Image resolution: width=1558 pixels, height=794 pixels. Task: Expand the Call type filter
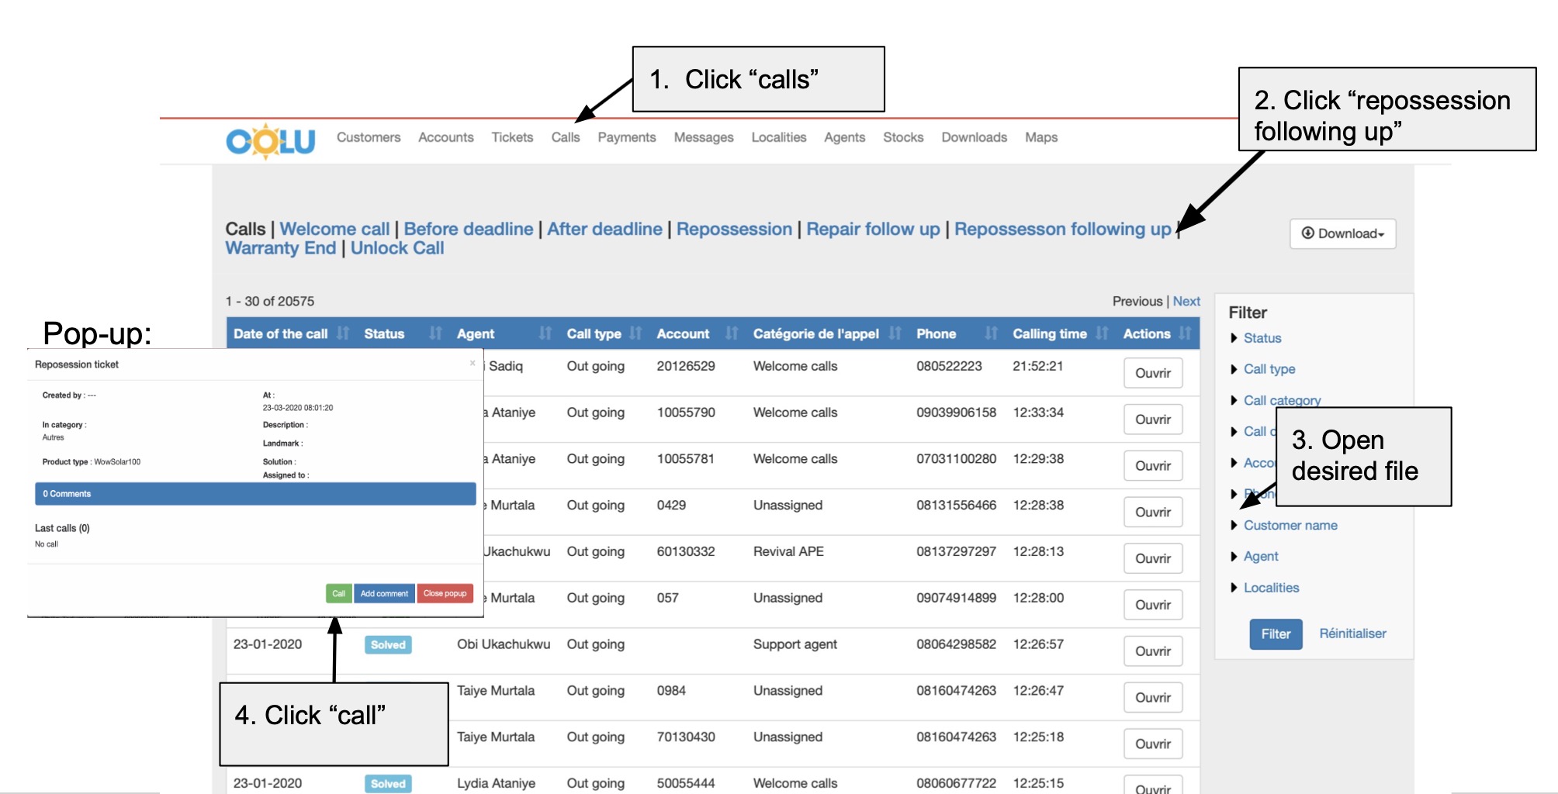[x=1269, y=369]
